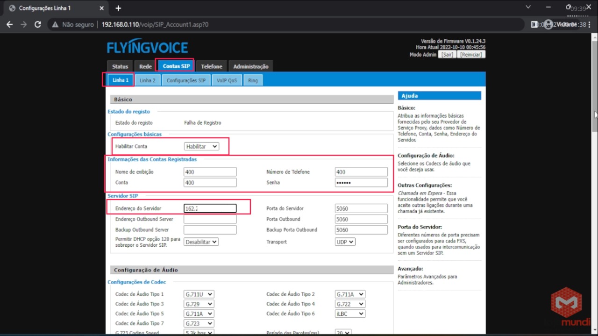Click the Flyingvoice logo
Image resolution: width=598 pixels, height=336 pixels.
tap(147, 47)
